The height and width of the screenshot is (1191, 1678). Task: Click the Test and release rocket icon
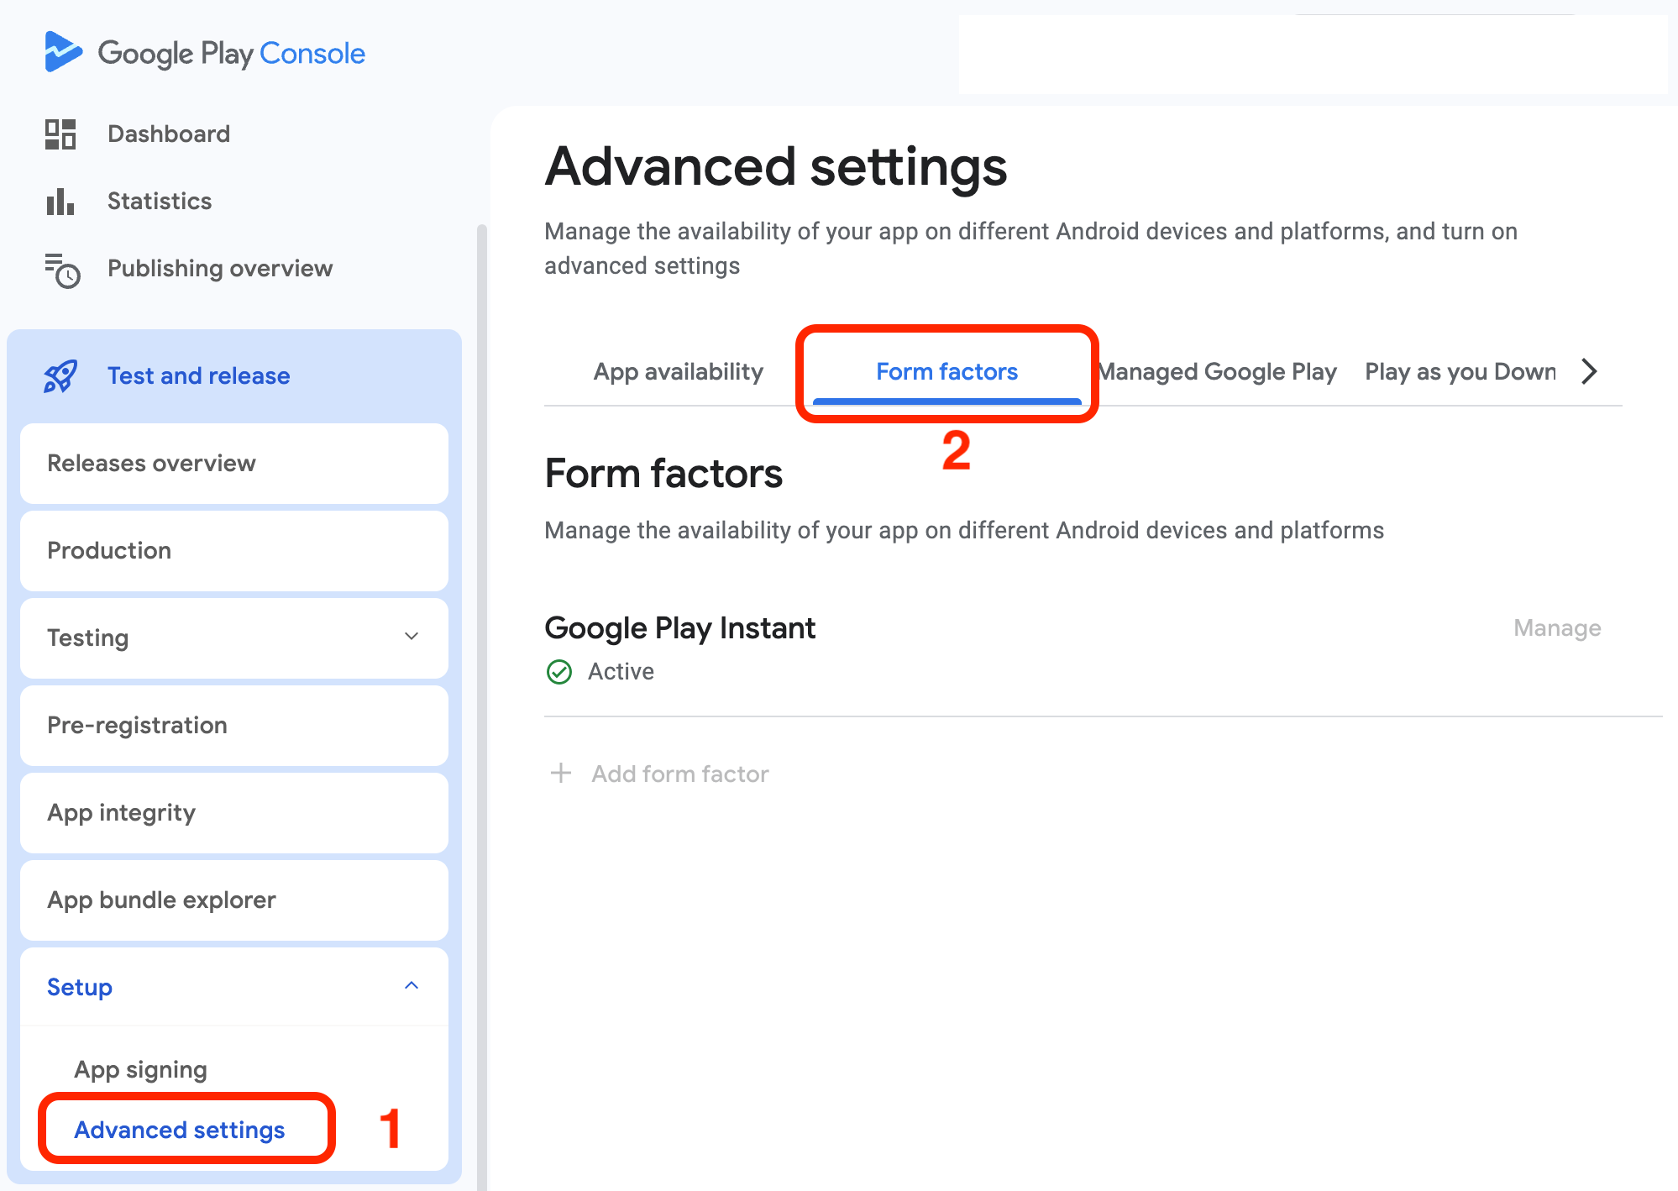pyautogui.click(x=60, y=376)
